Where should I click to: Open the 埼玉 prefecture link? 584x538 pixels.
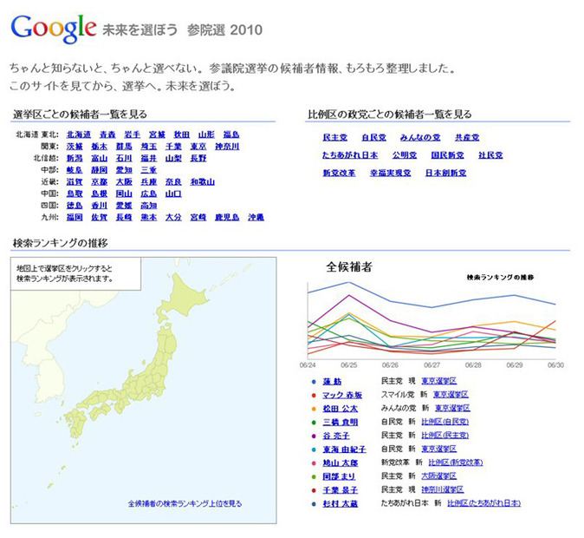[x=149, y=147]
